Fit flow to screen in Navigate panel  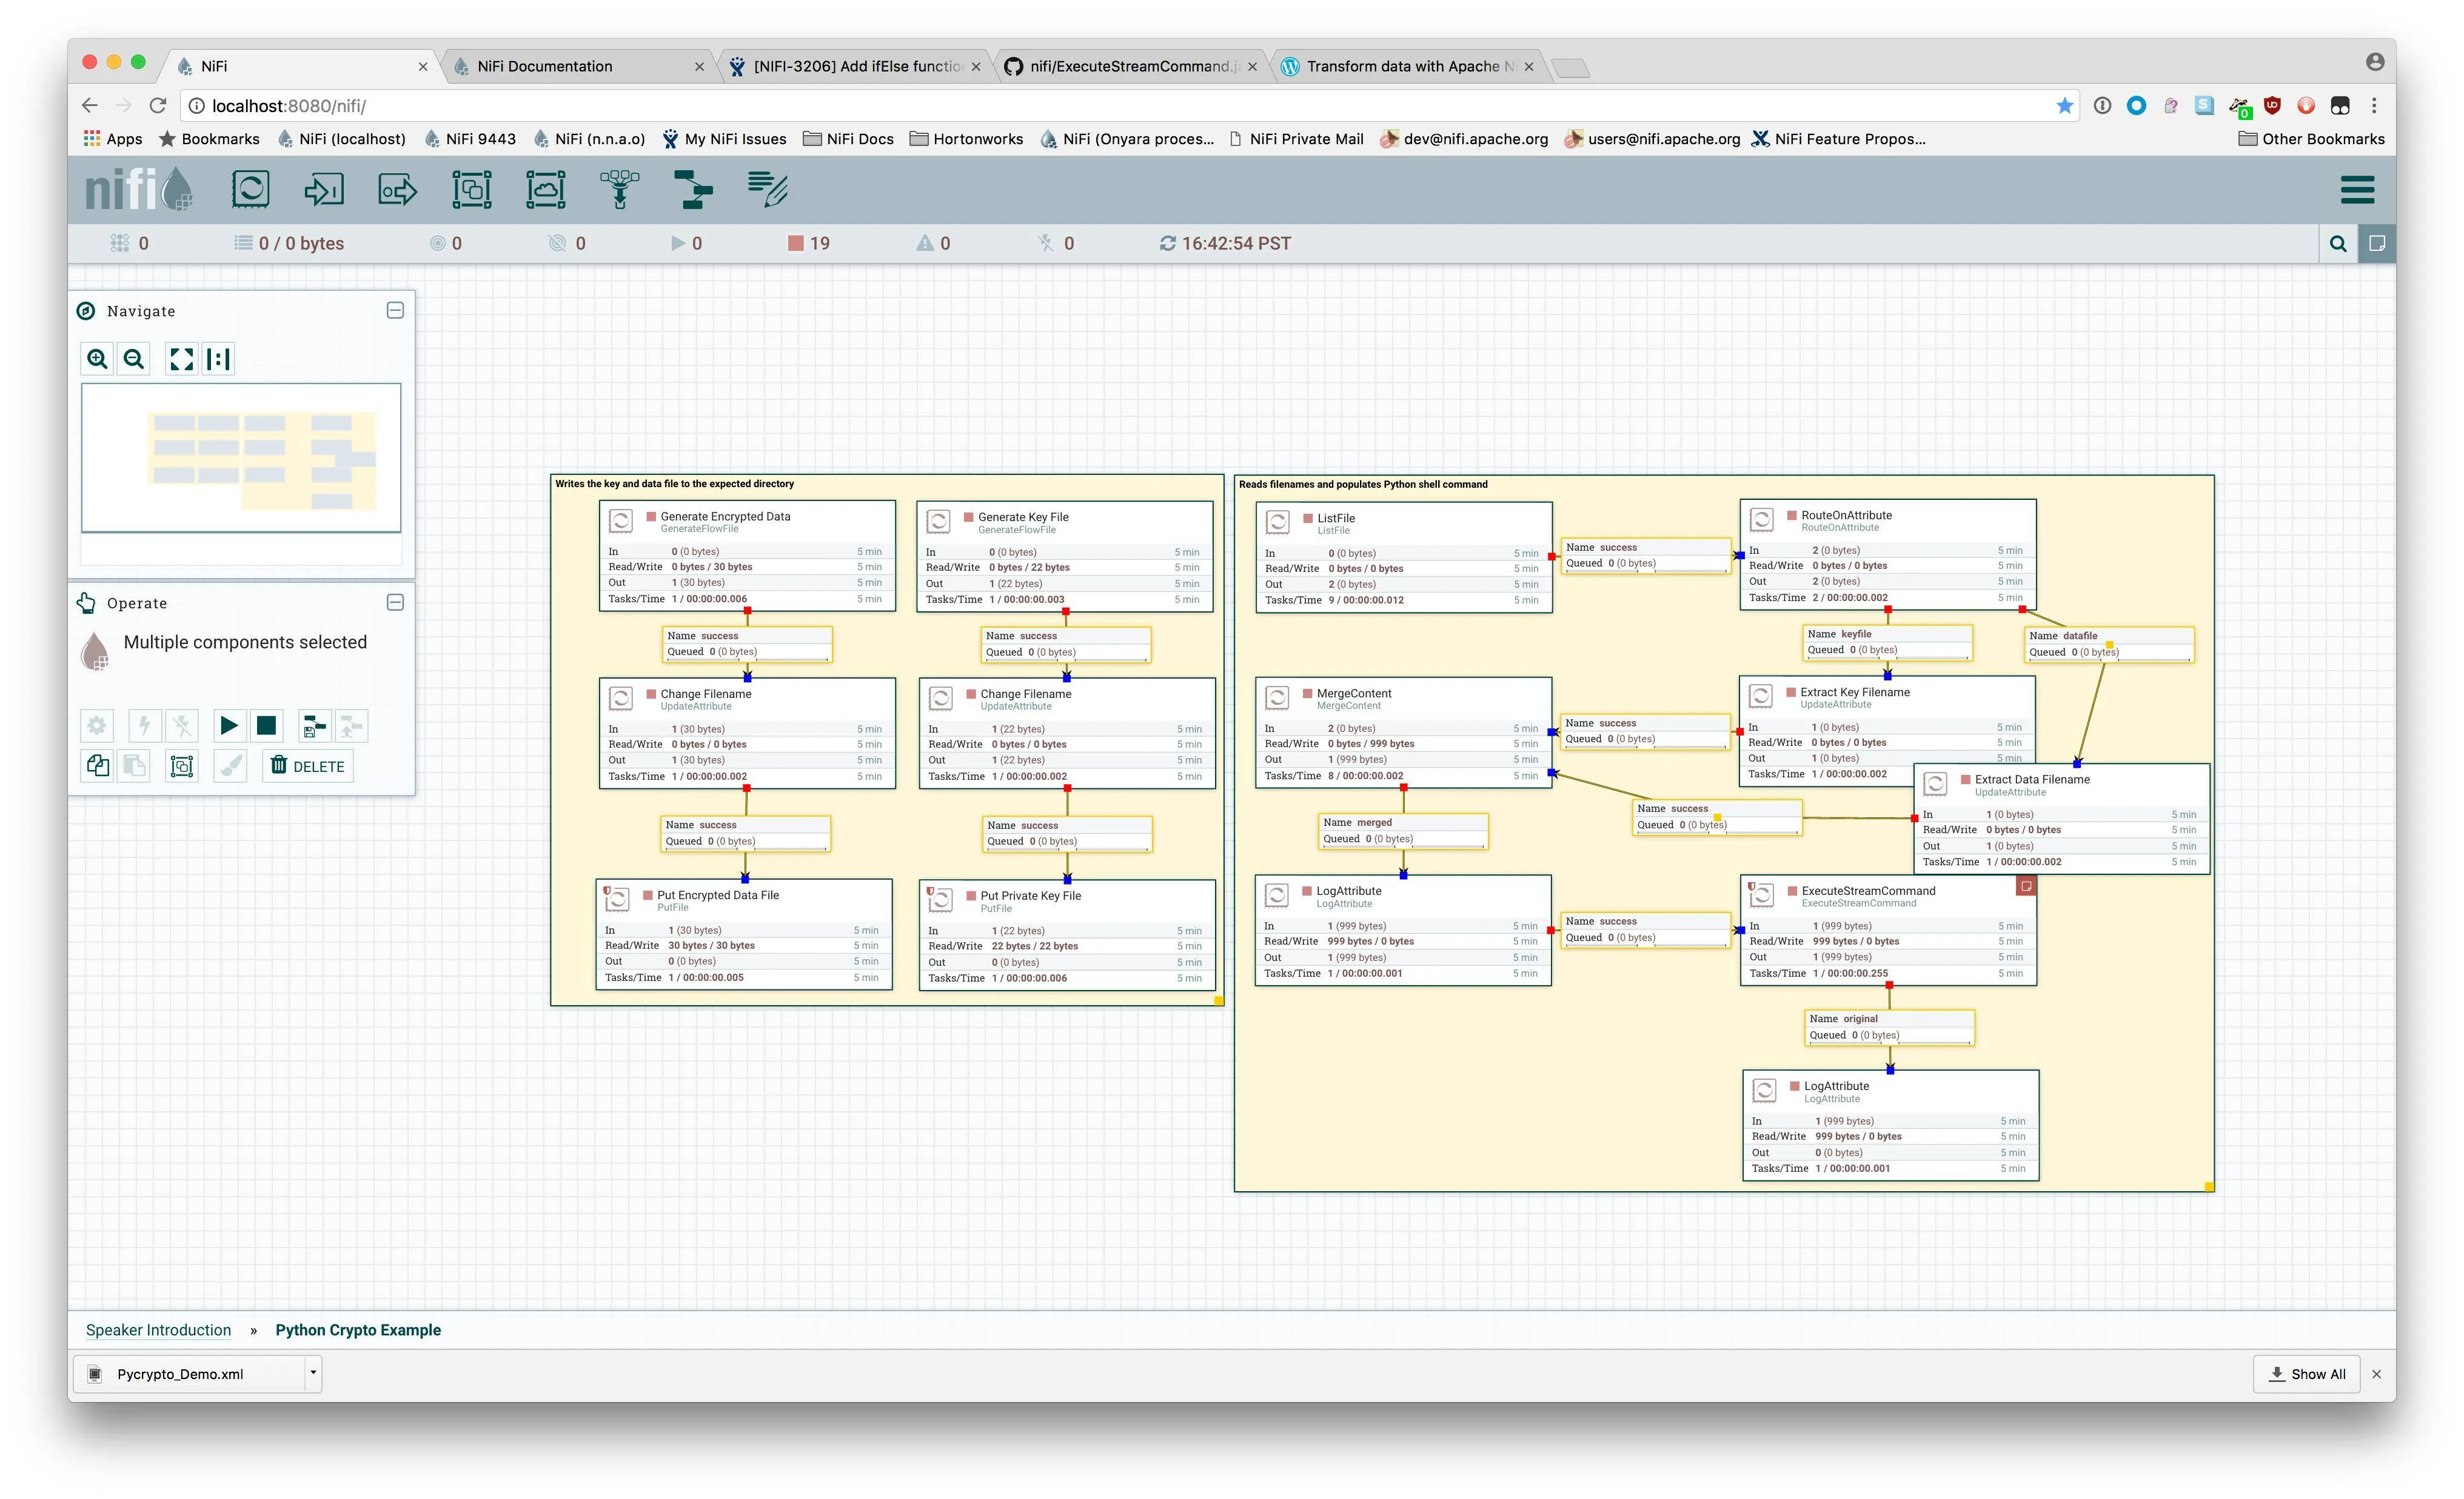(x=181, y=359)
